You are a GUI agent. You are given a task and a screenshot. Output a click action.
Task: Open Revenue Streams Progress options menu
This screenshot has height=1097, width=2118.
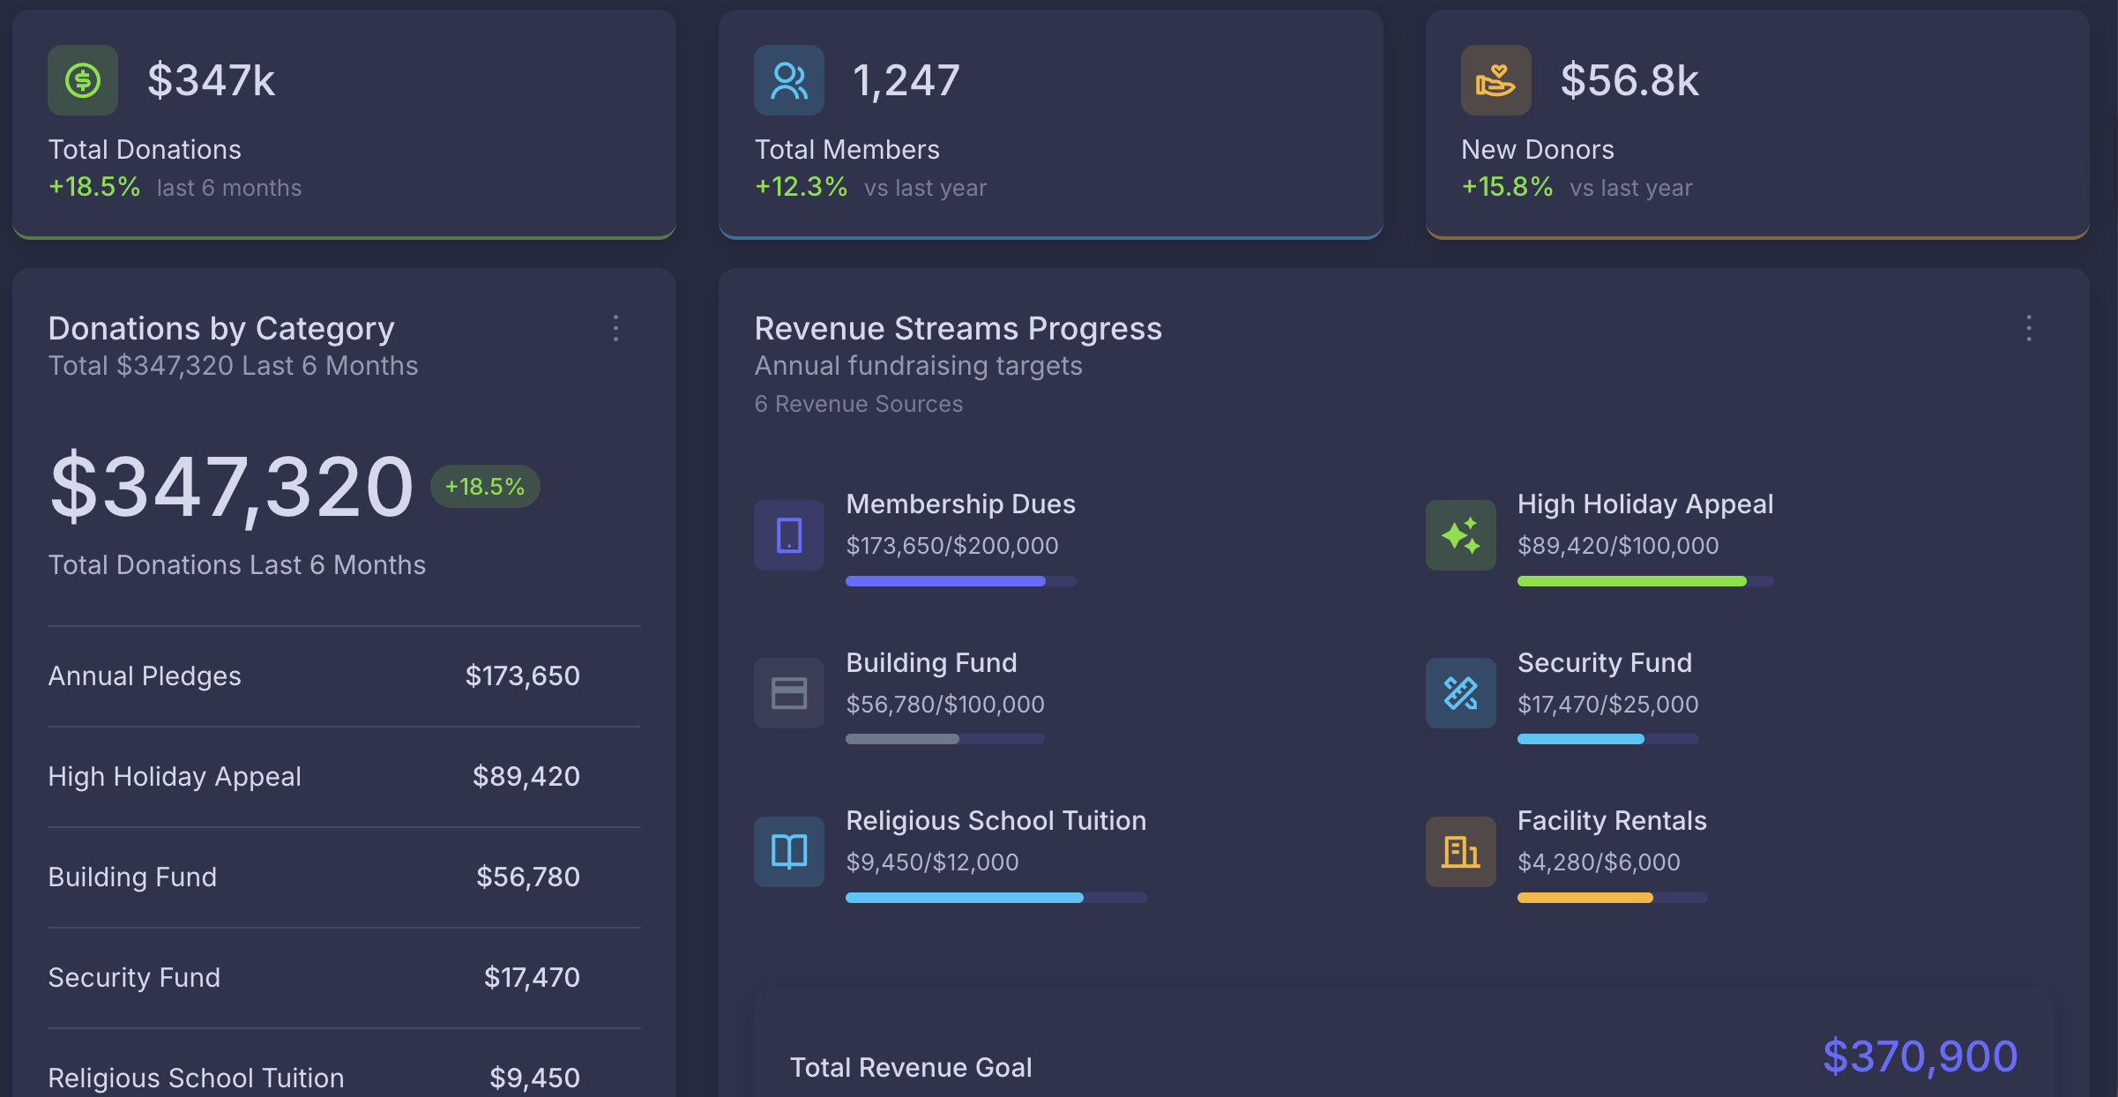point(2029,328)
